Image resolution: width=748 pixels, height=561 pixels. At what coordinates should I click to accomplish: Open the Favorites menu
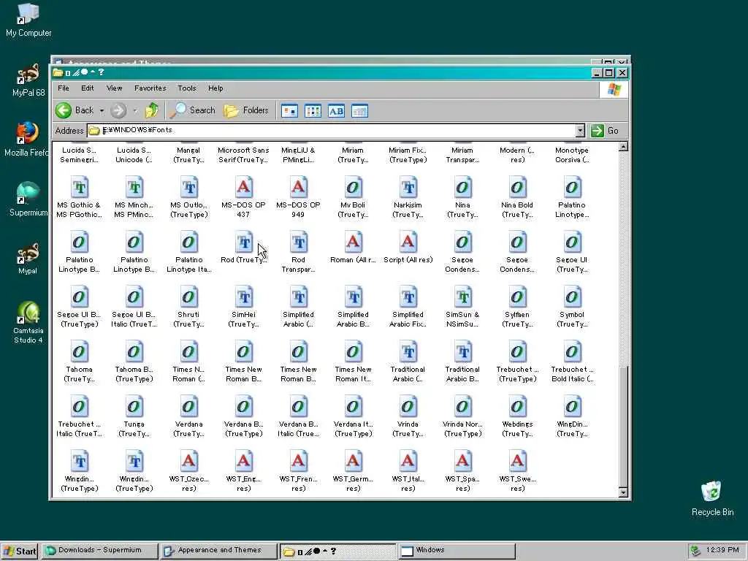[x=150, y=88]
